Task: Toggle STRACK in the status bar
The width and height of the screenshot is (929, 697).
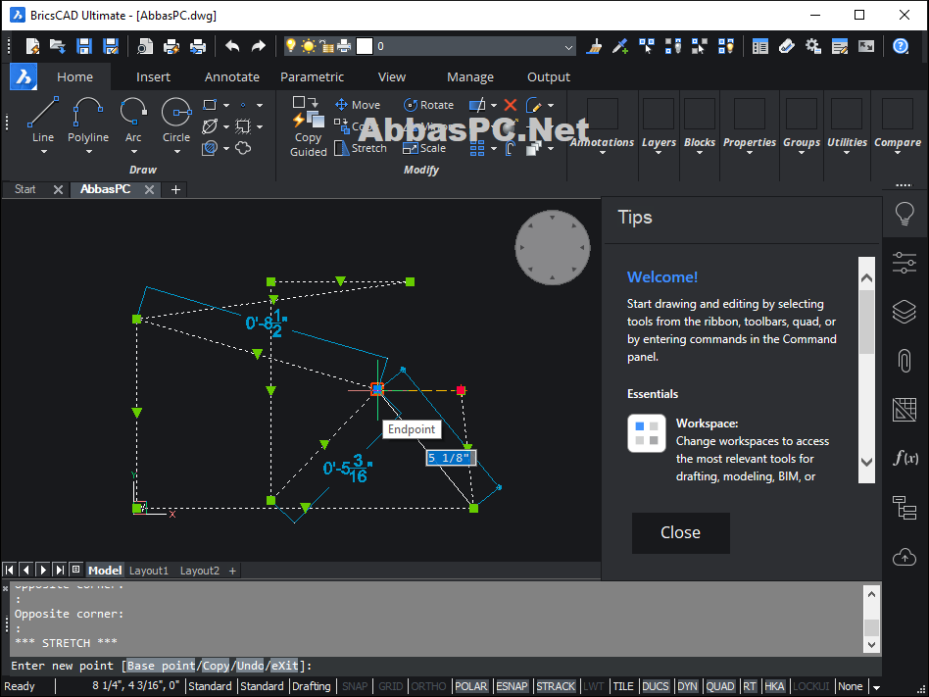Action: [x=556, y=686]
